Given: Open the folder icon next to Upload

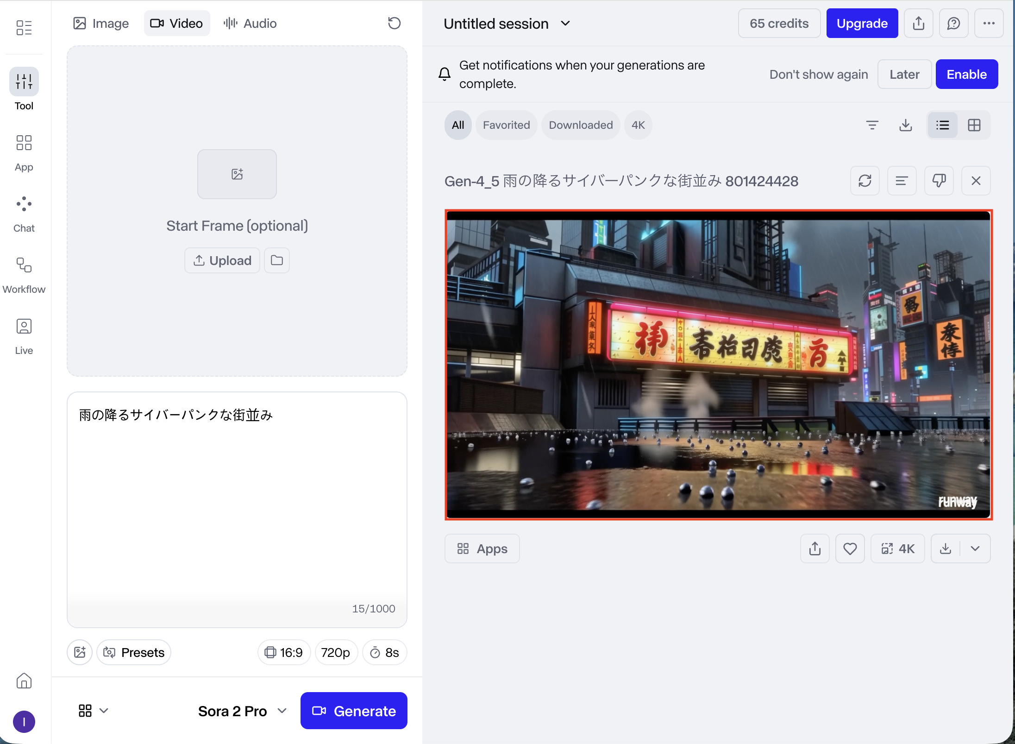Looking at the screenshot, I should point(277,260).
